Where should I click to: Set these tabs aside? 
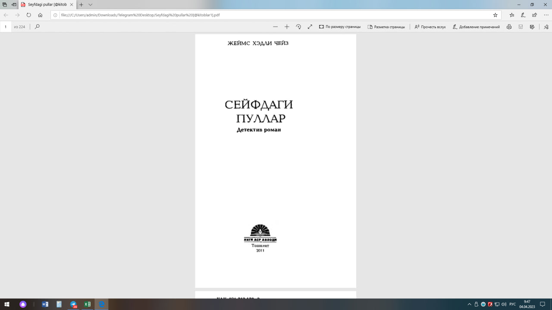pos(14,4)
